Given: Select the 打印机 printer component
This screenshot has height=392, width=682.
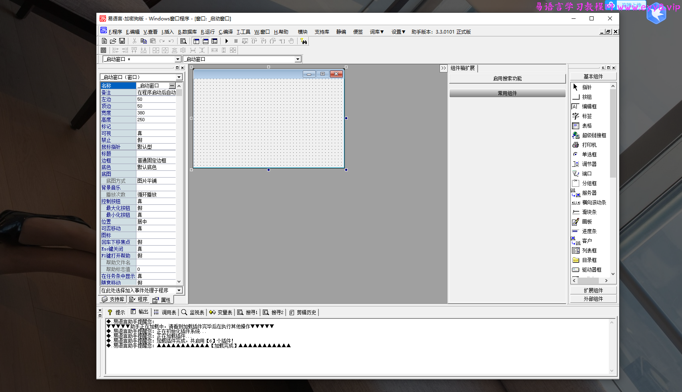Looking at the screenshot, I should click(x=590, y=145).
